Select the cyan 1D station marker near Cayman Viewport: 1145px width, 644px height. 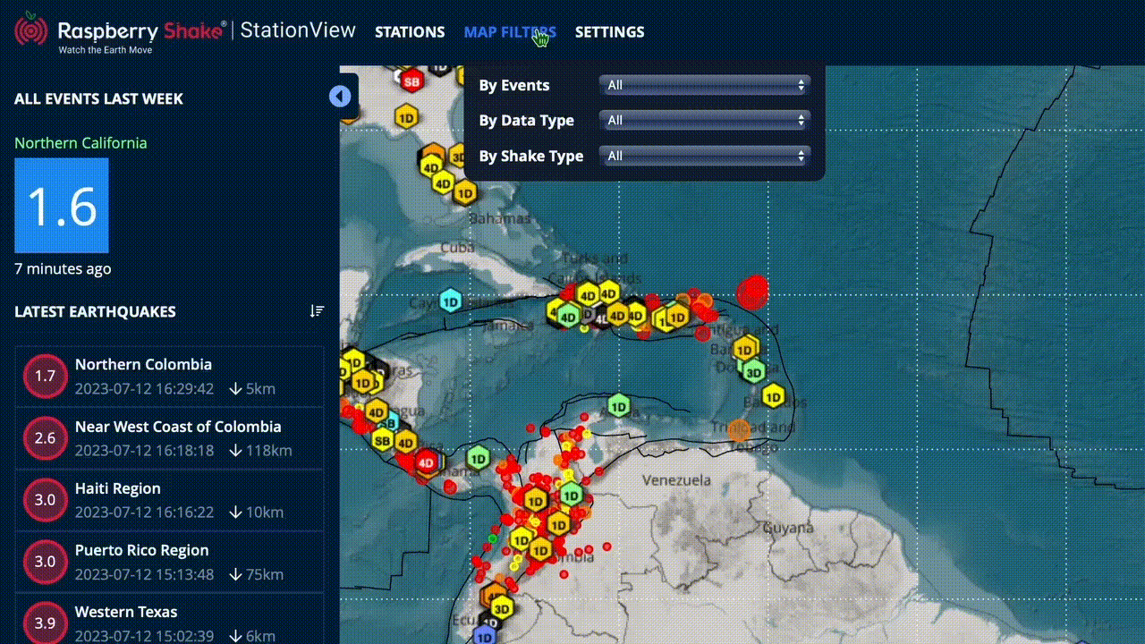tap(451, 300)
